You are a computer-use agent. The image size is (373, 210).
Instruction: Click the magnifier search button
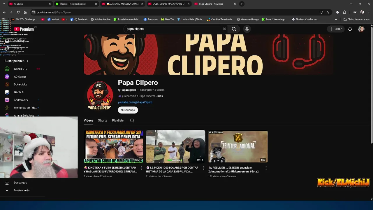point(234,29)
